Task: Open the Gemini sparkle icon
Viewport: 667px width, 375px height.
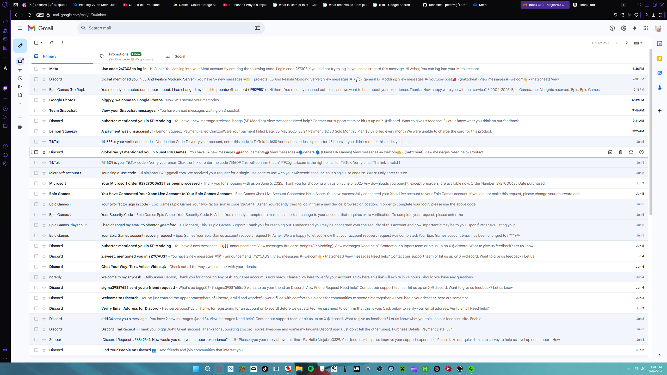Action: pyautogui.click(x=635, y=28)
